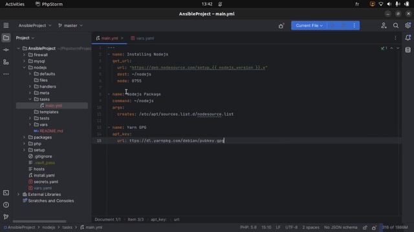414x232 pixels.
Task: Click the apt_key breadcrumb in editor footer
Action: pos(158,219)
